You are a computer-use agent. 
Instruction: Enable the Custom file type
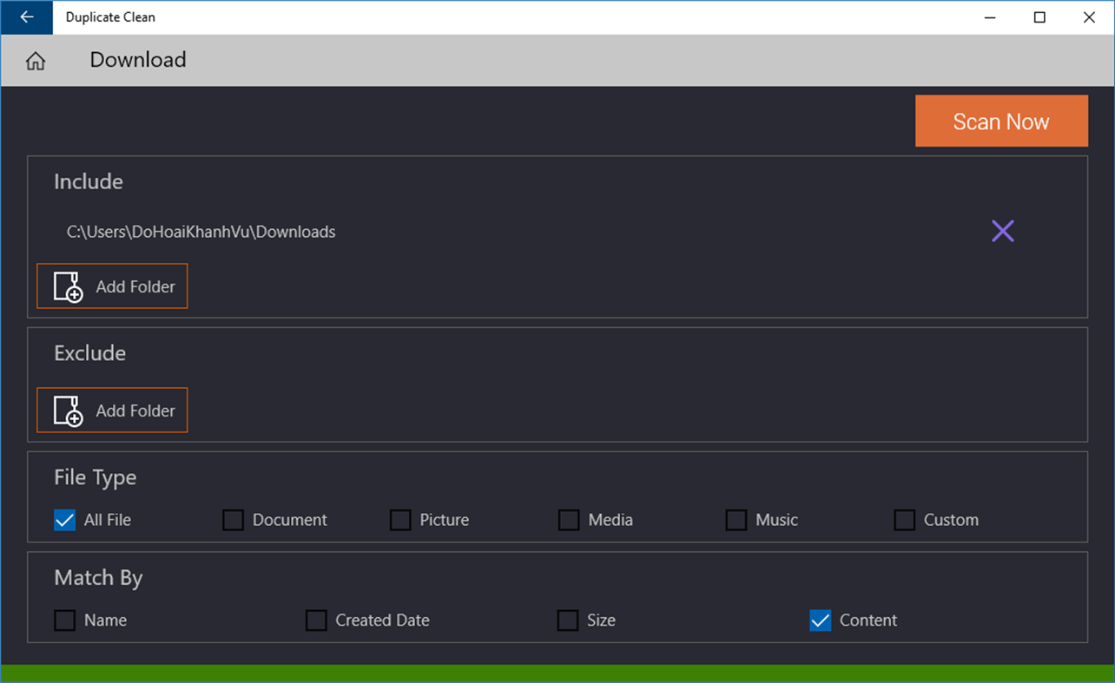(904, 519)
